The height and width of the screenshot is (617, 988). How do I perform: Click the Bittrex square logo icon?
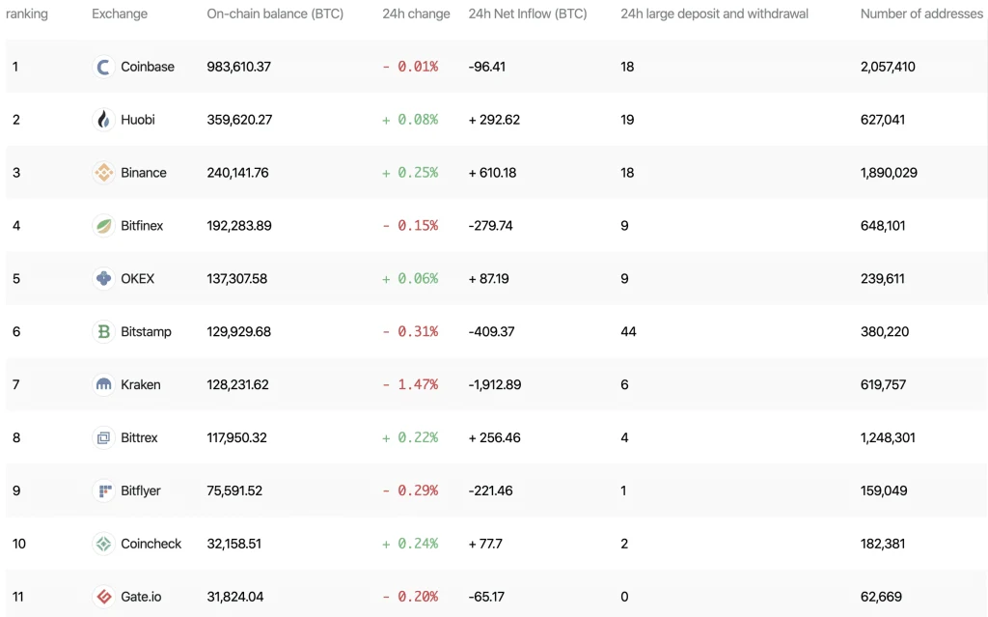103,437
